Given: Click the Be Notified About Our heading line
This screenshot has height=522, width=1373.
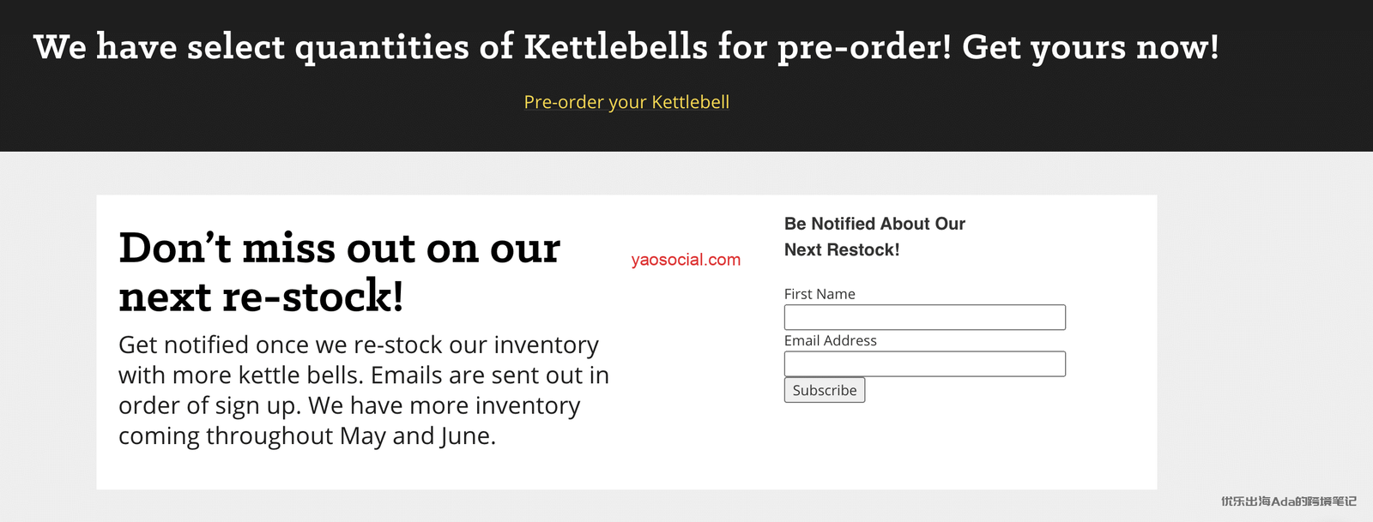Looking at the screenshot, I should point(874,224).
